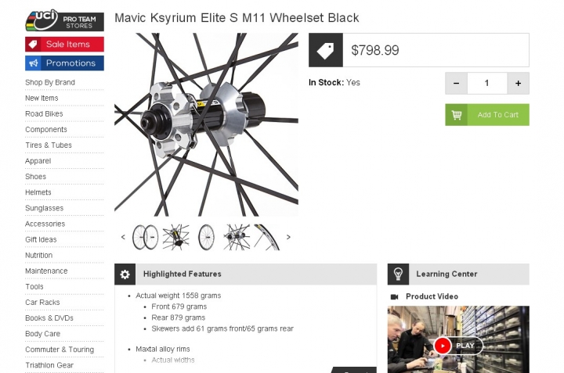Click the lightbulb icon in Learning Center header
Image resolution: width=564 pixels, height=373 pixels.
click(x=398, y=274)
